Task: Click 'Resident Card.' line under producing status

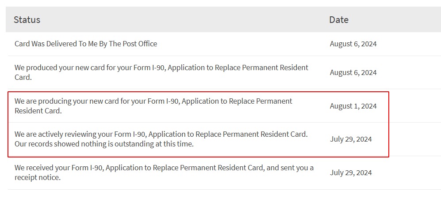Action: click(38, 111)
